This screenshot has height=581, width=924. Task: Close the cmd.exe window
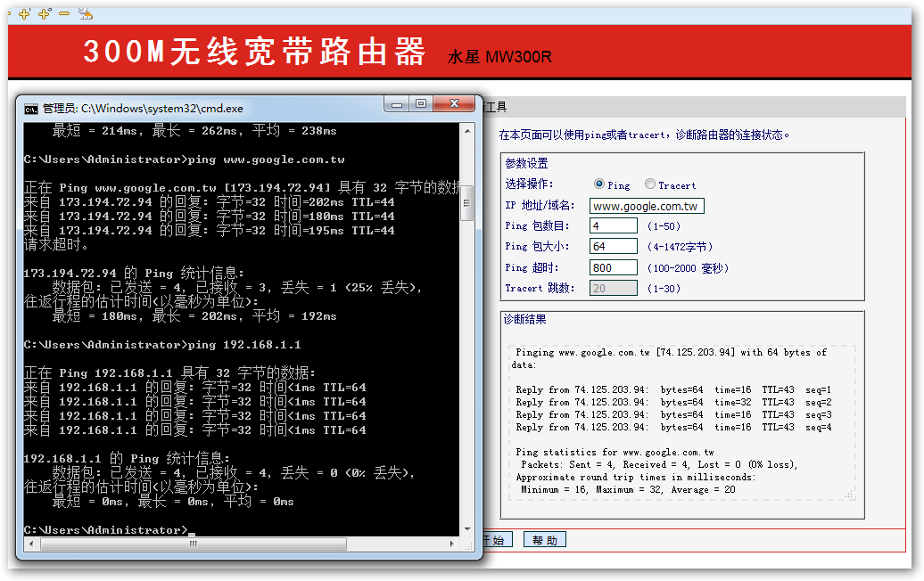click(454, 104)
